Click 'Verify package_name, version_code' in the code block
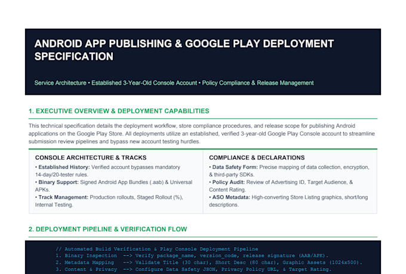The width and height of the screenshot is (406, 274). click(186, 255)
